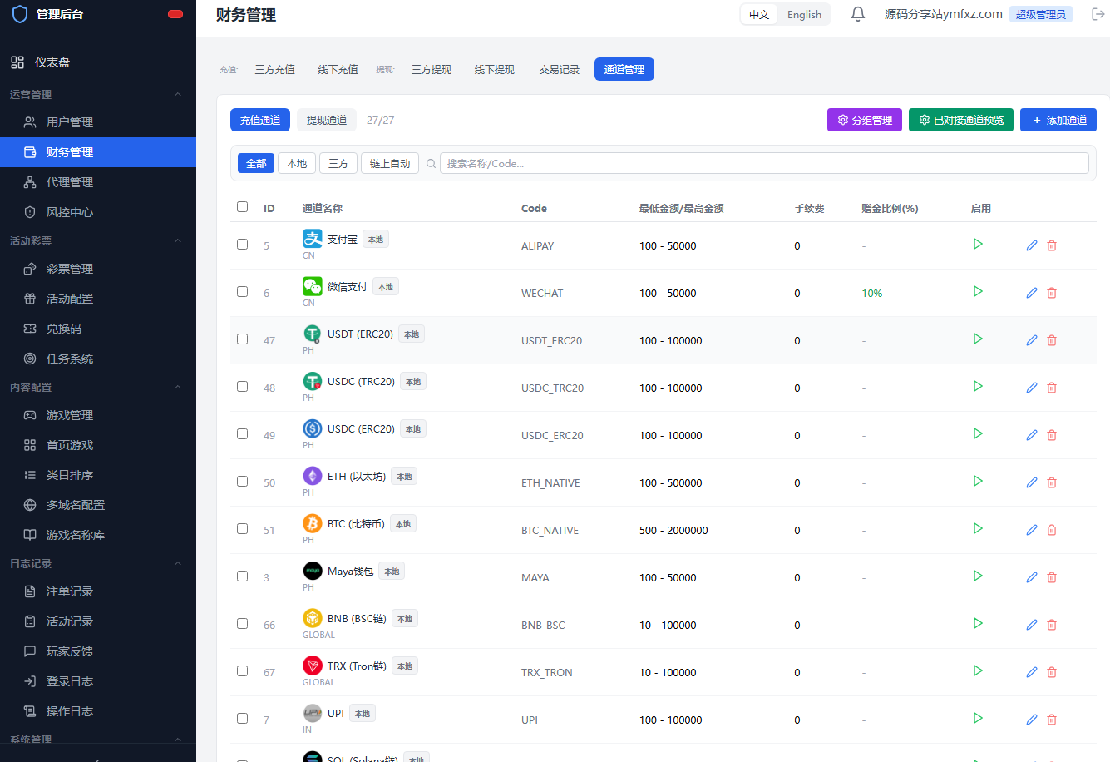Open 分组管理 button
Image resolution: width=1110 pixels, height=762 pixels.
(x=865, y=120)
